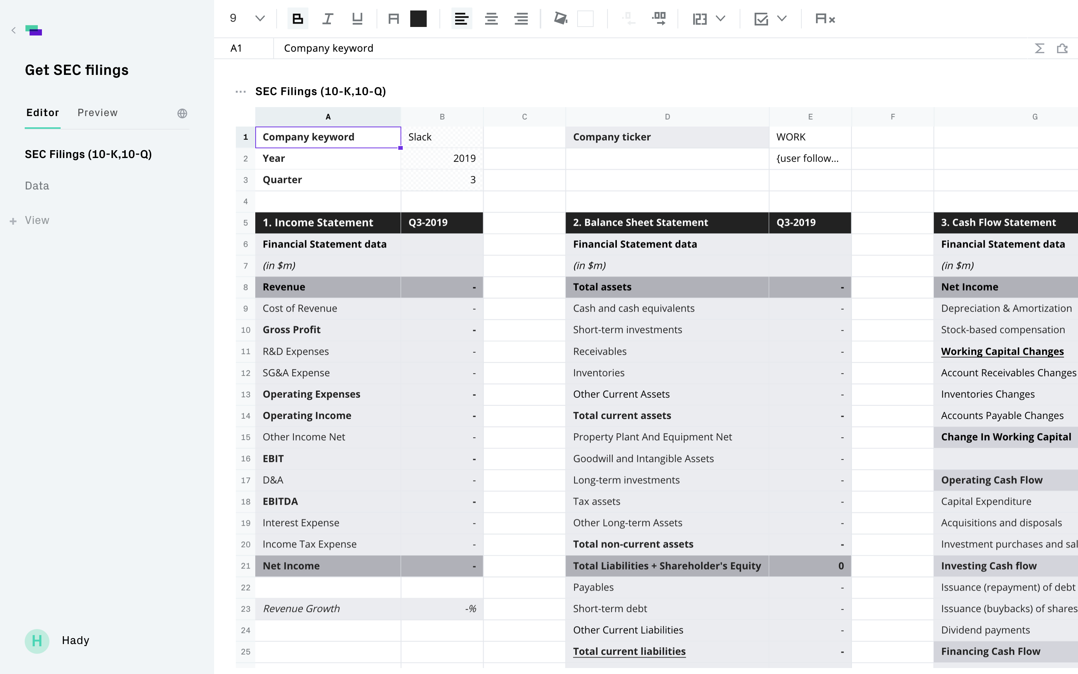Image resolution: width=1078 pixels, height=674 pixels.
Task: Decrease decimal places icon
Action: click(x=628, y=19)
